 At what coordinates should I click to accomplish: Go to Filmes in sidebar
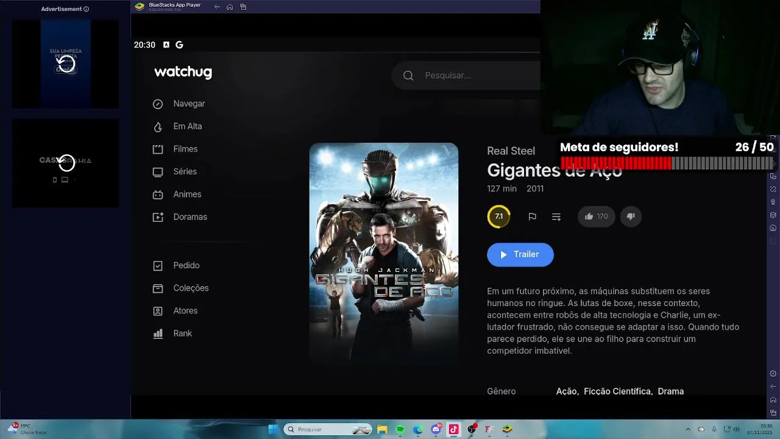pos(185,149)
